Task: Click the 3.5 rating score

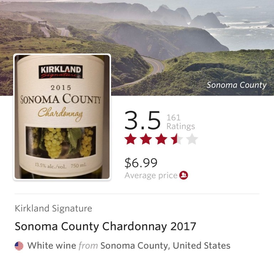Action: pos(142,121)
